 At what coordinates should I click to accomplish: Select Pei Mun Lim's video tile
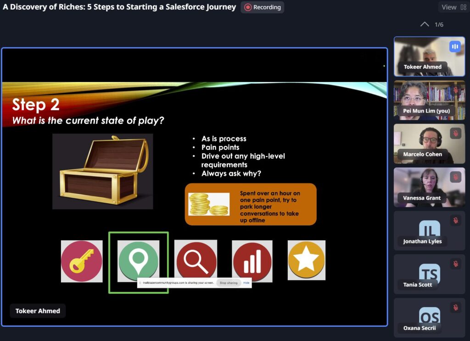click(x=429, y=100)
